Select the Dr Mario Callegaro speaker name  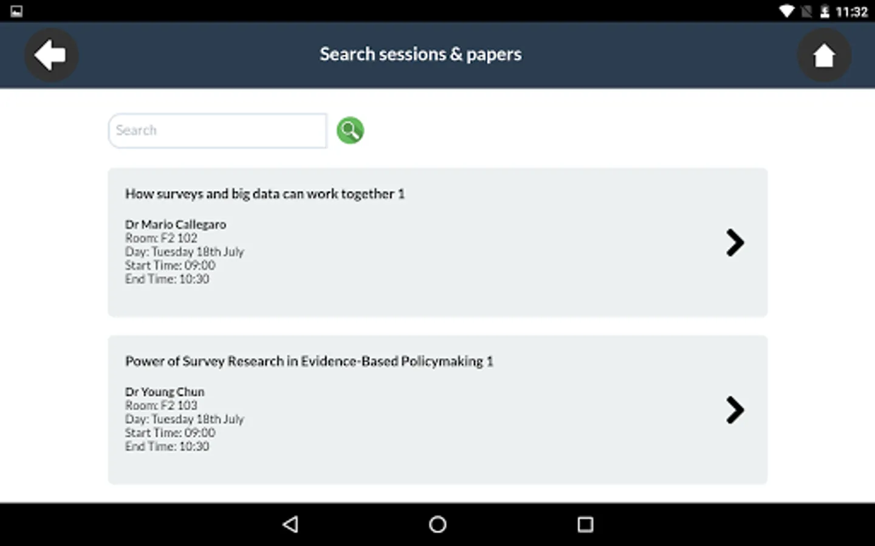coord(176,224)
